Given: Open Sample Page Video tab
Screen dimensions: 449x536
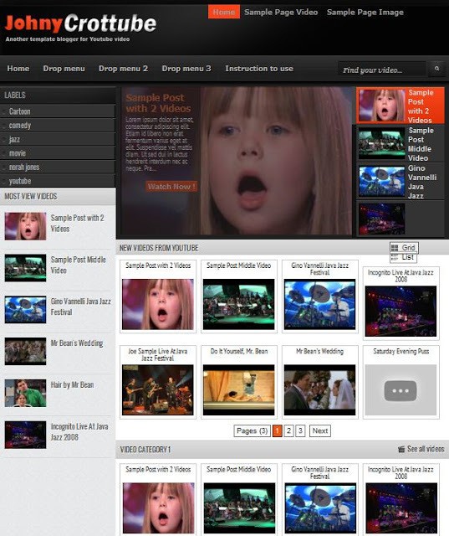Looking at the screenshot, I should pyautogui.click(x=281, y=12).
